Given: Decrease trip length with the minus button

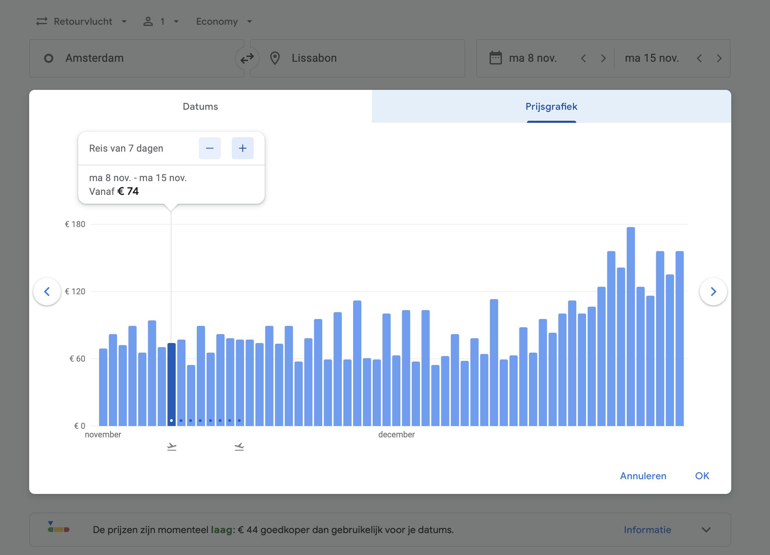Looking at the screenshot, I should point(209,148).
